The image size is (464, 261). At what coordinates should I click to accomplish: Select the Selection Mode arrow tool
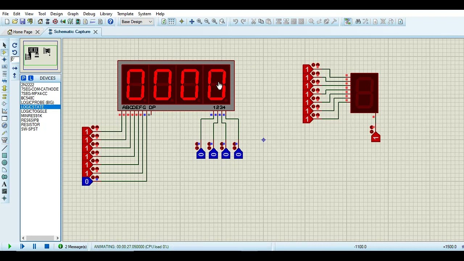click(4, 45)
